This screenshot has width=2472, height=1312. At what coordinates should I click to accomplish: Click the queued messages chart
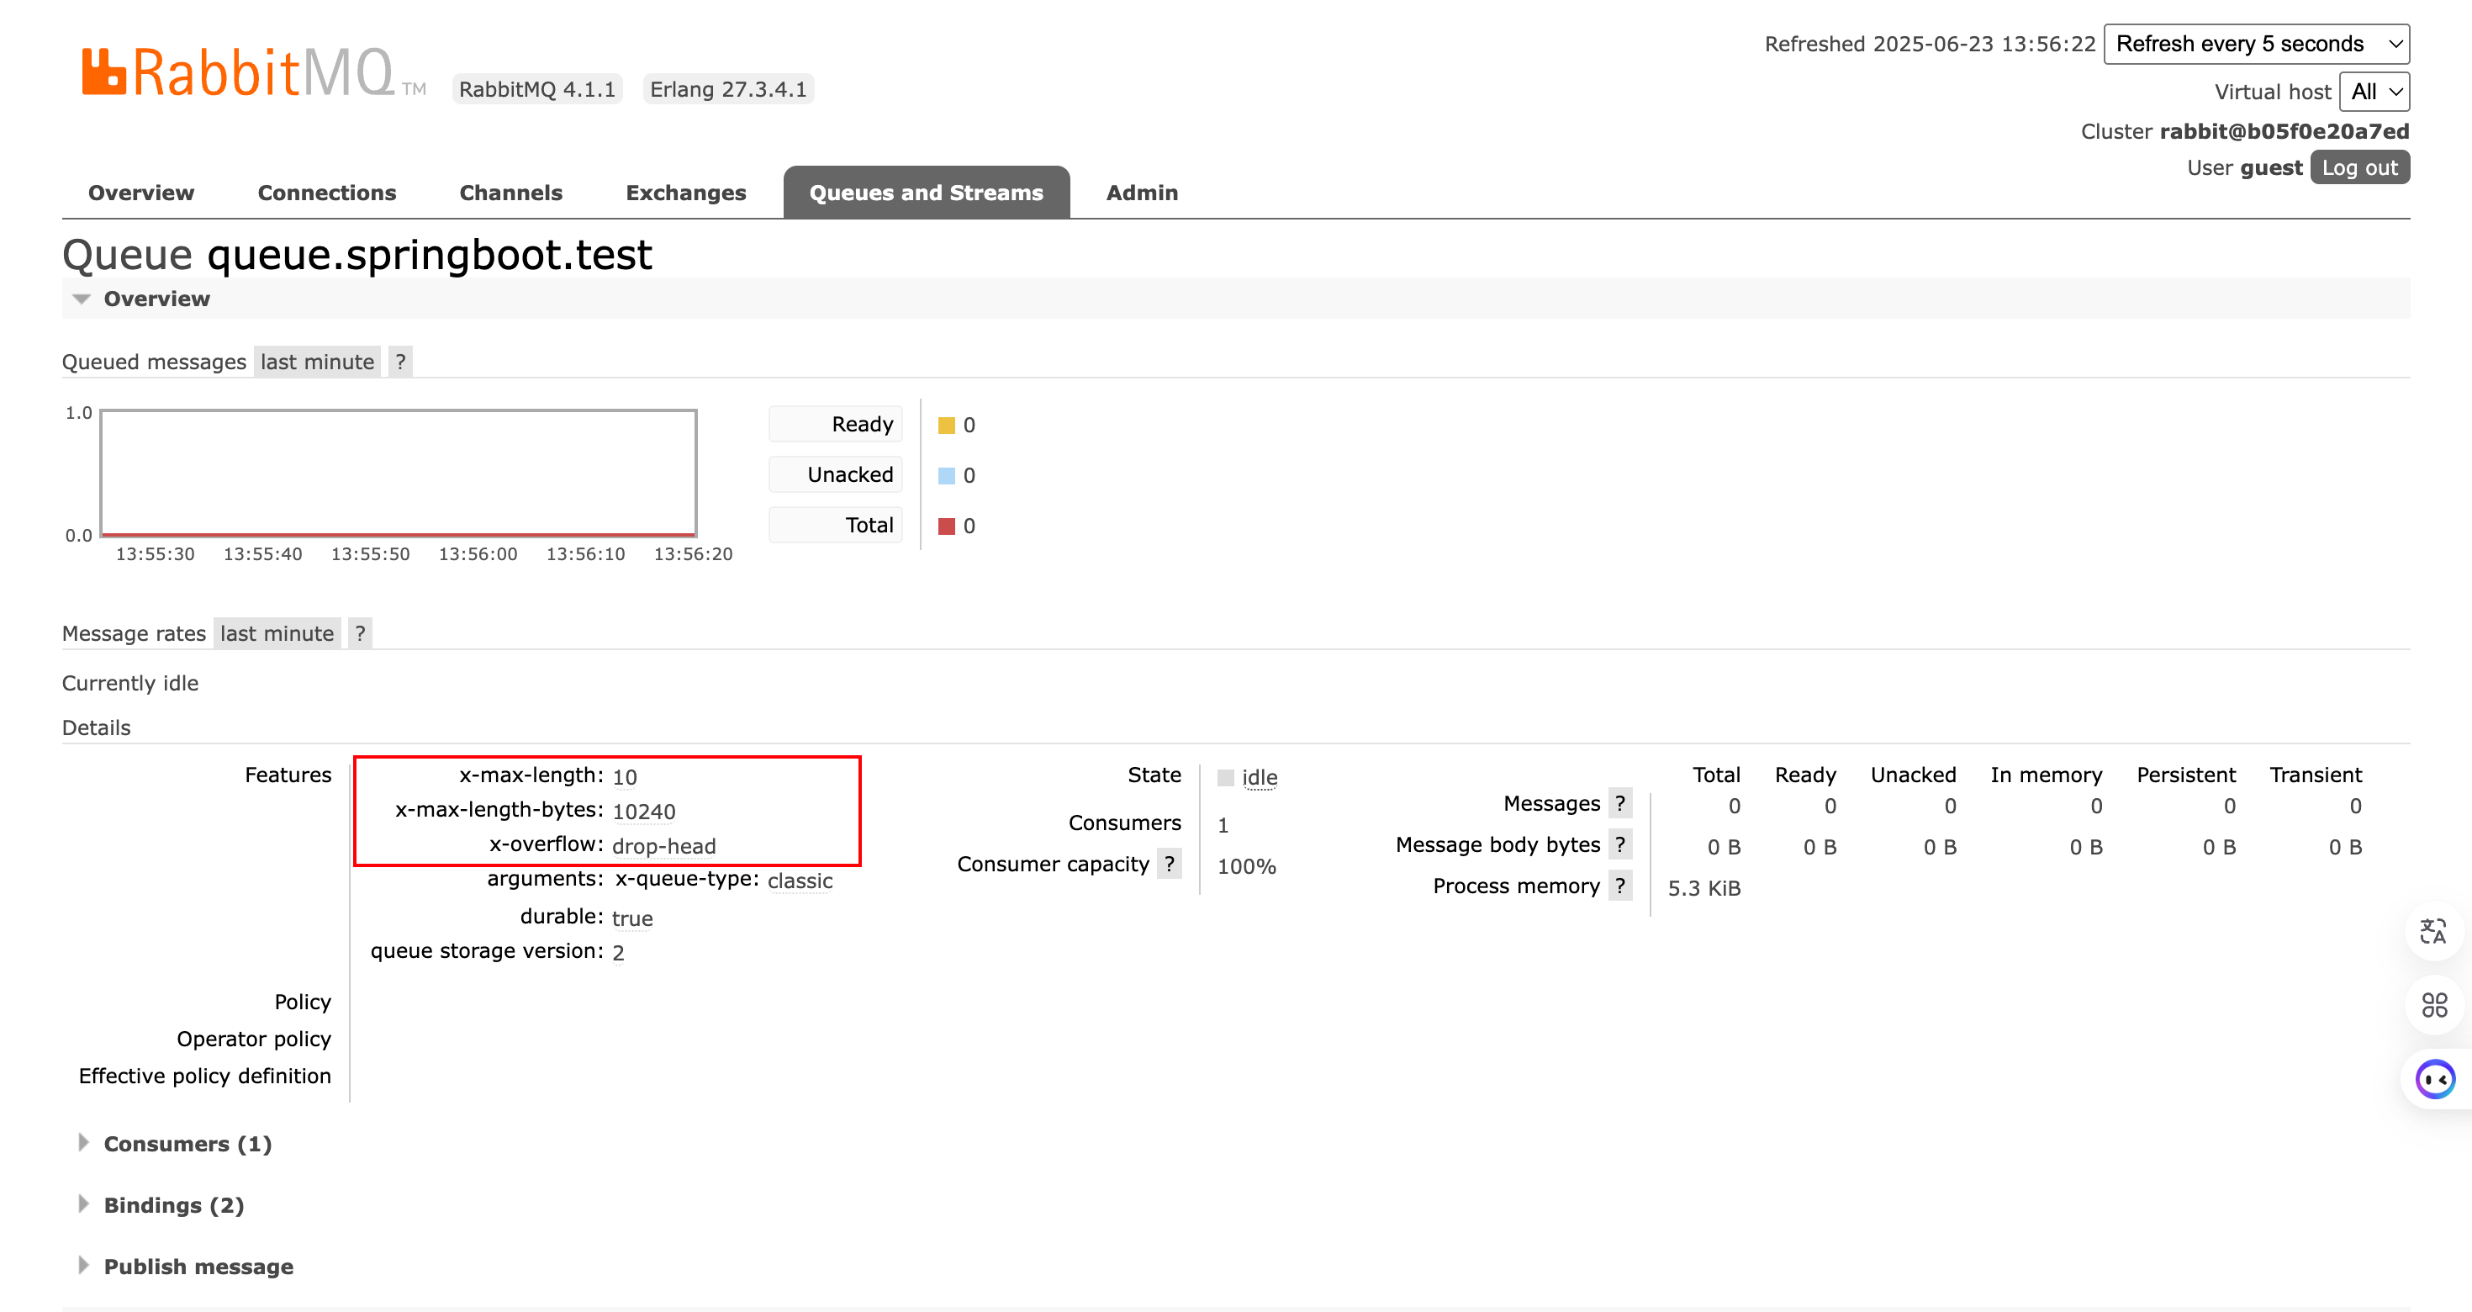(x=399, y=473)
